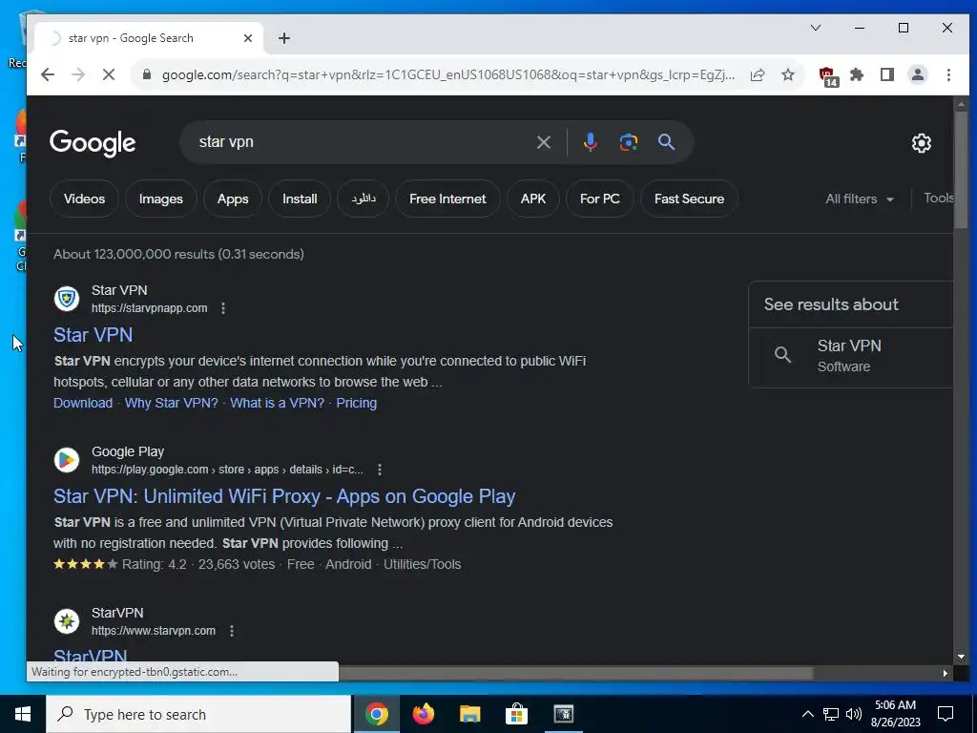The height and width of the screenshot is (733, 977).
Task: Toggle the Chrome side panel
Action: [x=887, y=74]
